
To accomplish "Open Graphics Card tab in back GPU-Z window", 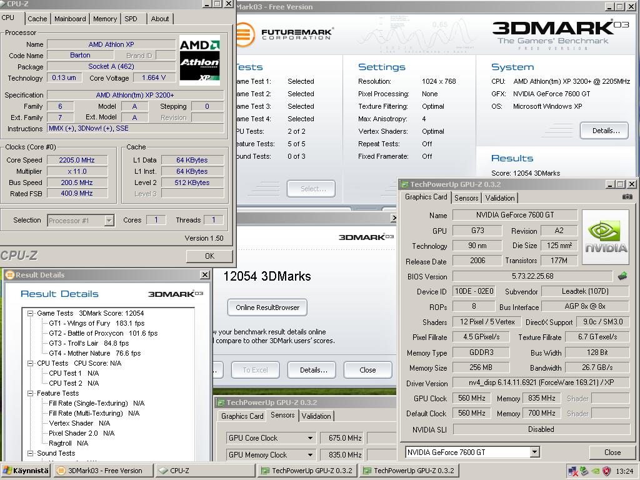I will point(242,416).
